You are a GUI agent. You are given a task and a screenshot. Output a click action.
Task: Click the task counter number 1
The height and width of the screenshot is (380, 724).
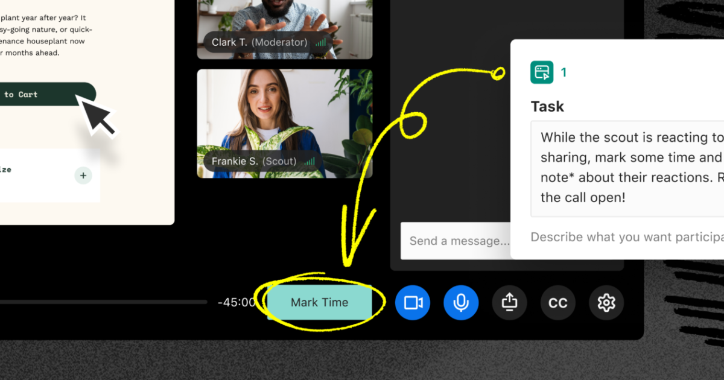(564, 72)
